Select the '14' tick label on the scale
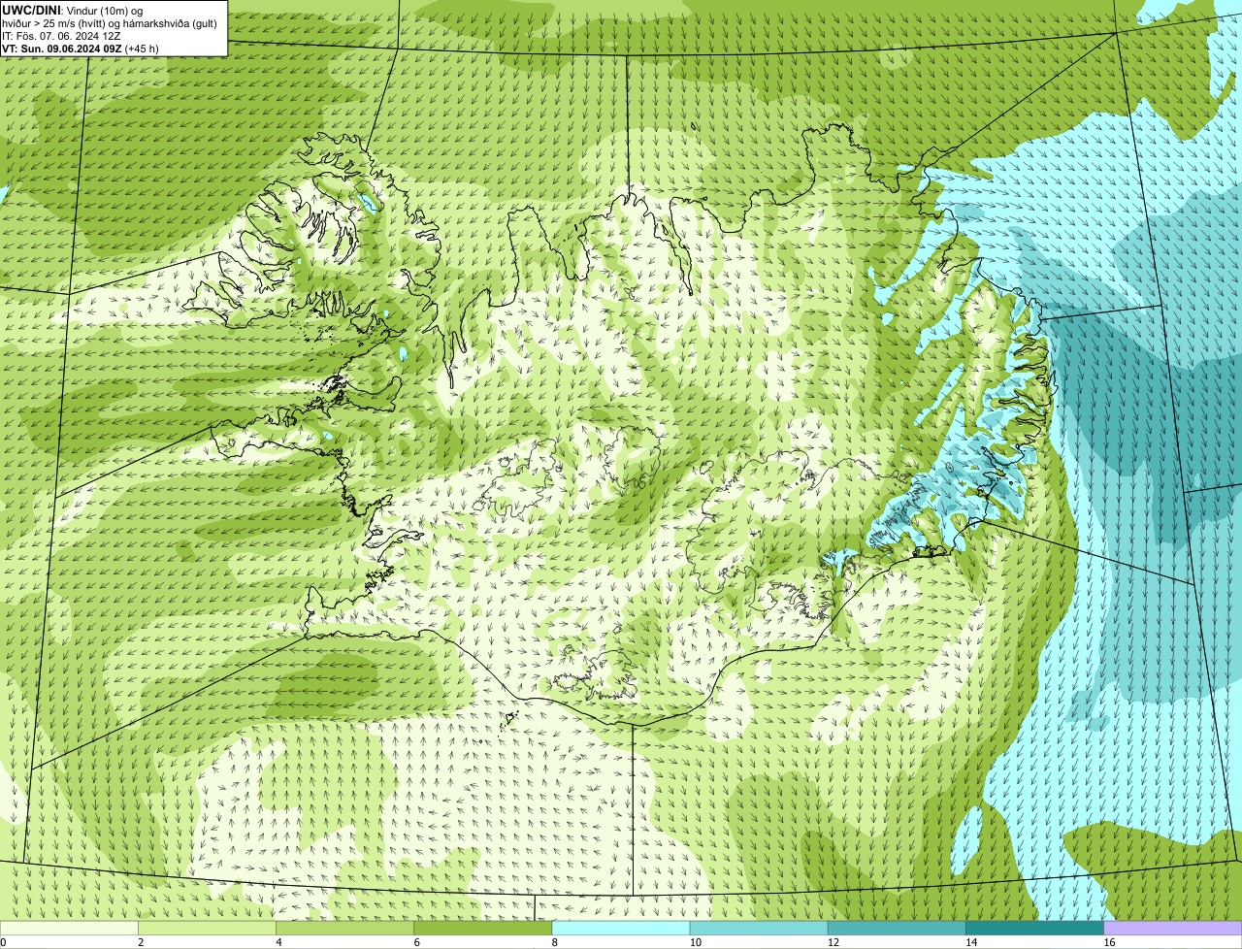 pos(971,942)
